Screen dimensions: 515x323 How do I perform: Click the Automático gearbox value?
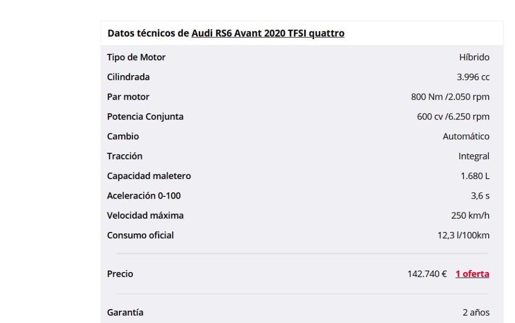pos(466,136)
